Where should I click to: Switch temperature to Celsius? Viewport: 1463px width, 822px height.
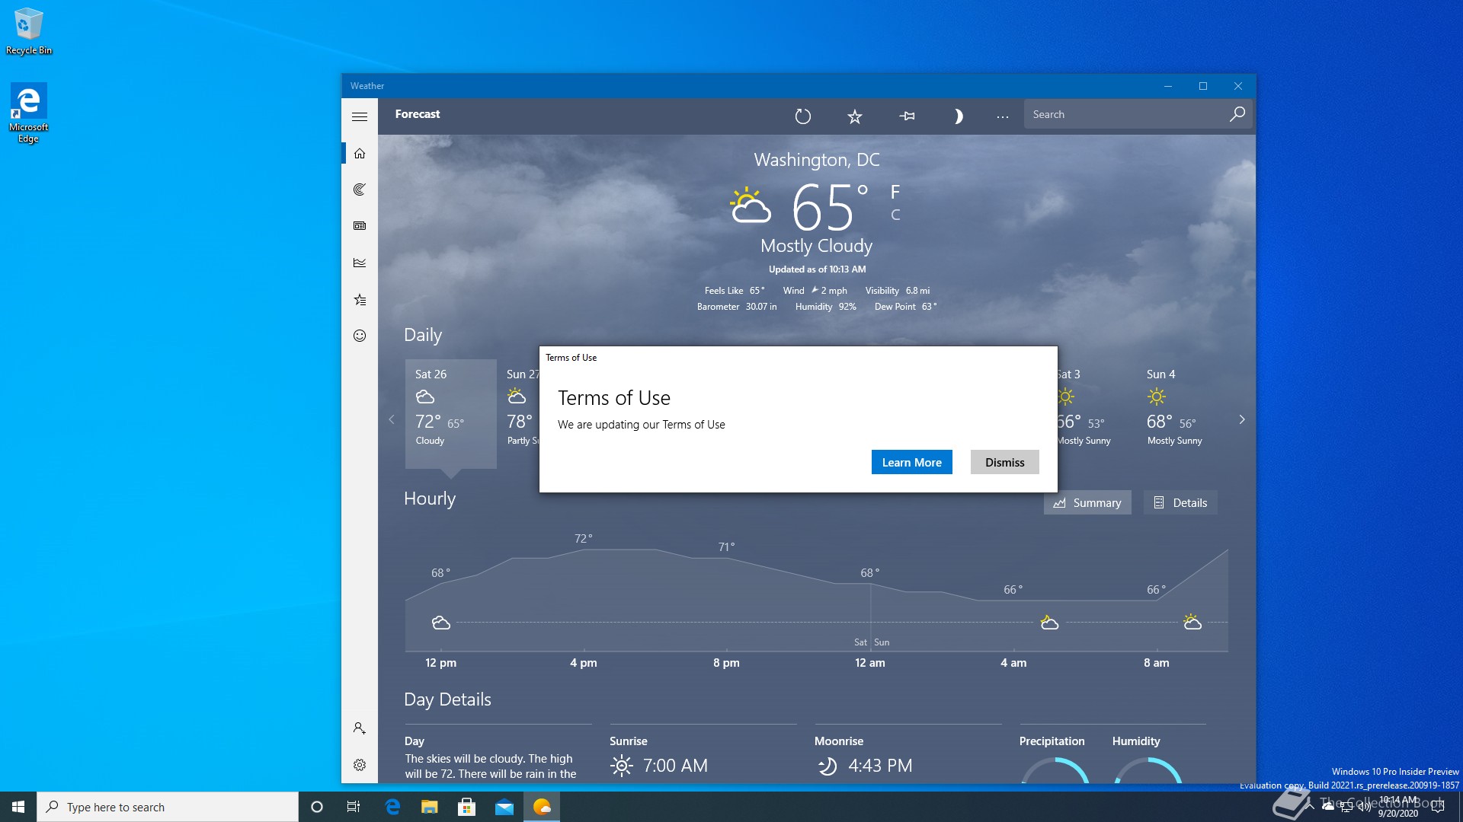tap(895, 215)
